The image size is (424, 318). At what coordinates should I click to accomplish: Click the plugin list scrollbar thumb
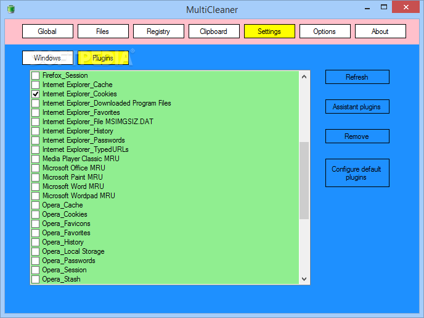click(304, 180)
